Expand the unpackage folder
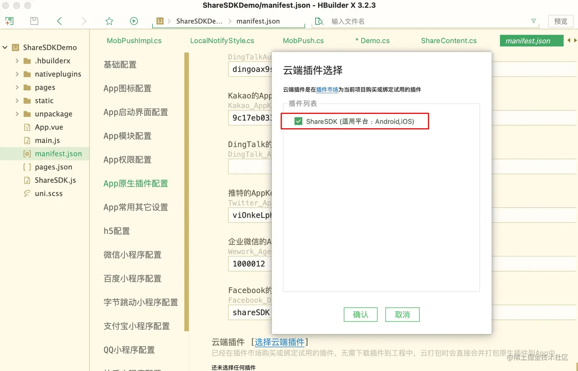The height and width of the screenshot is (371, 578). pyautogui.click(x=17, y=114)
